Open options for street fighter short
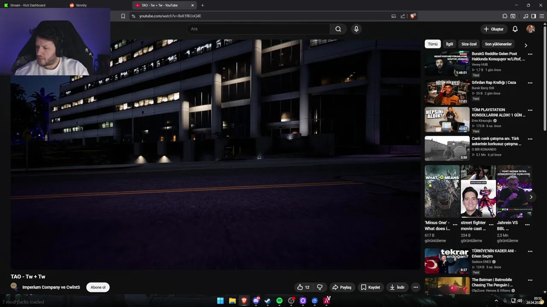Image resolution: width=547 pixels, height=307 pixels. (491, 224)
